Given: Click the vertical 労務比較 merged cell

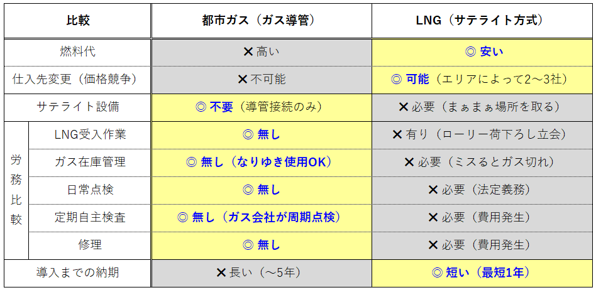Looking at the screenshot, I should (x=16, y=190).
